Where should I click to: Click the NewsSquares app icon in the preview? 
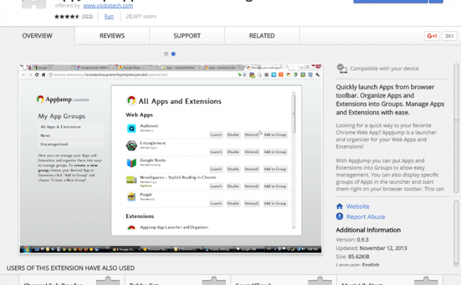(131, 180)
